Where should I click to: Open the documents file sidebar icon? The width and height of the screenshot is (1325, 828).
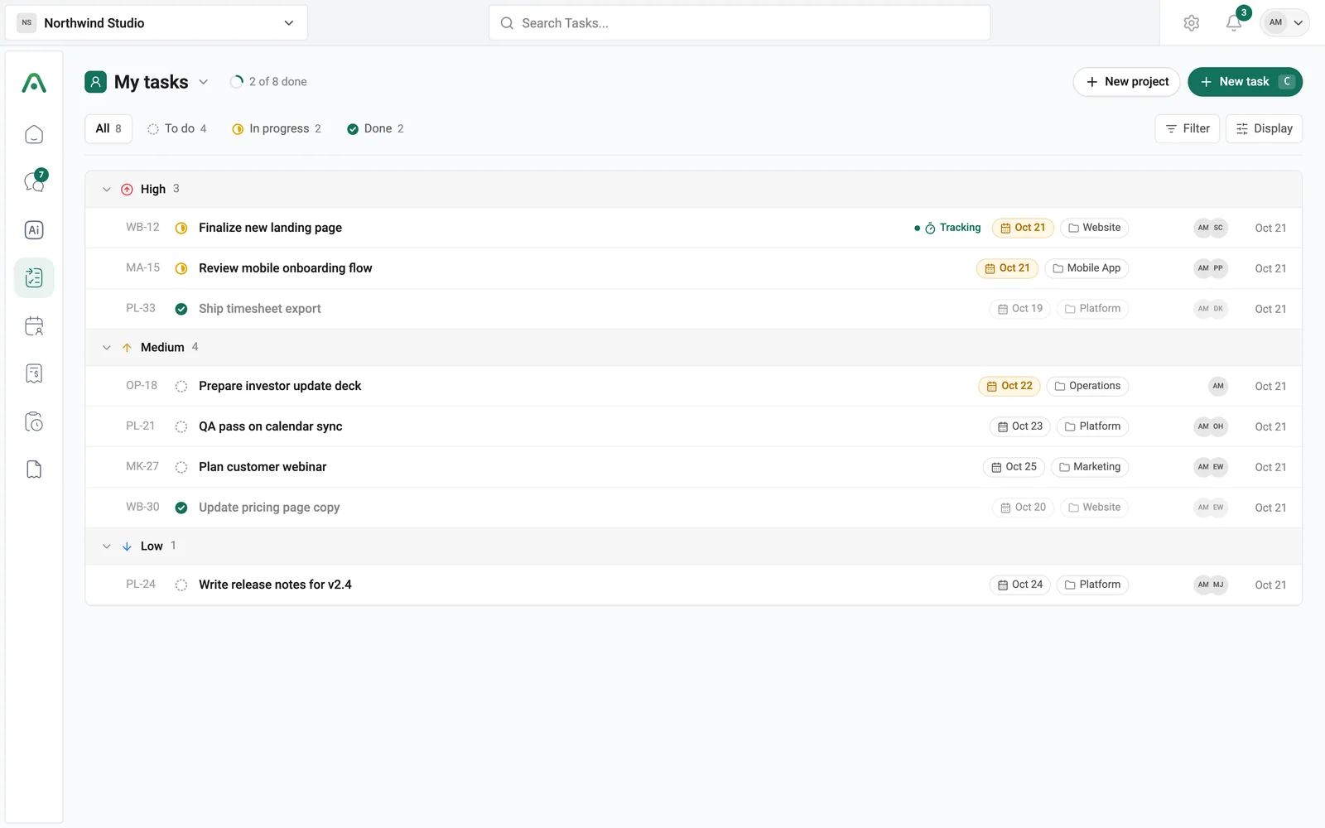click(34, 469)
